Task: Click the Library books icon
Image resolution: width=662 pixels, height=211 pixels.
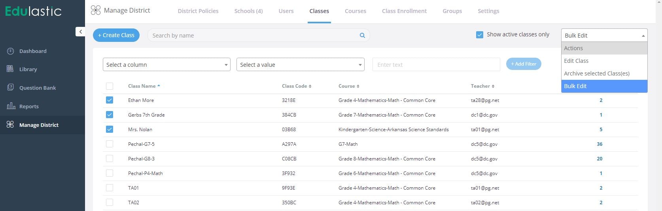Action: [x=10, y=69]
